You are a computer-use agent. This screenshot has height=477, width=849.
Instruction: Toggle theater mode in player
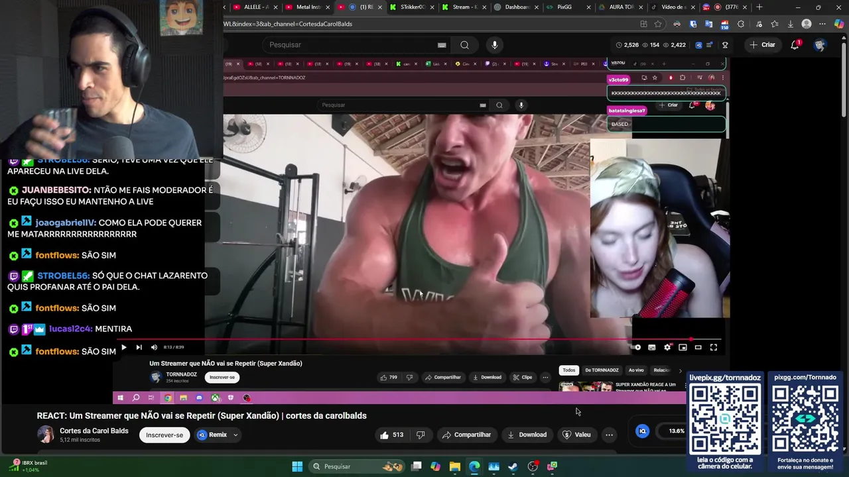click(698, 347)
